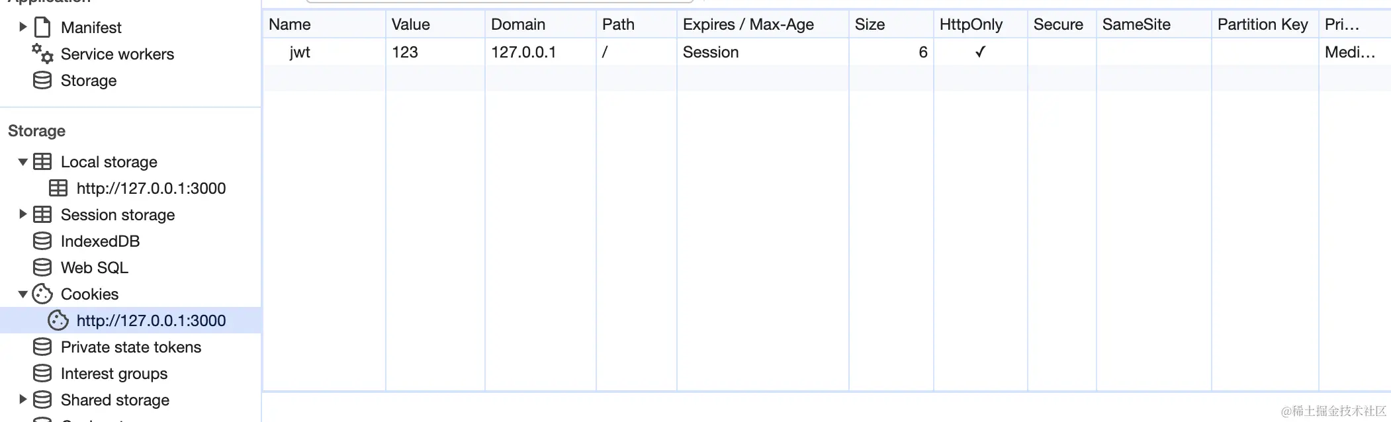
Task: Click the size cell showing 6
Action: point(891,52)
